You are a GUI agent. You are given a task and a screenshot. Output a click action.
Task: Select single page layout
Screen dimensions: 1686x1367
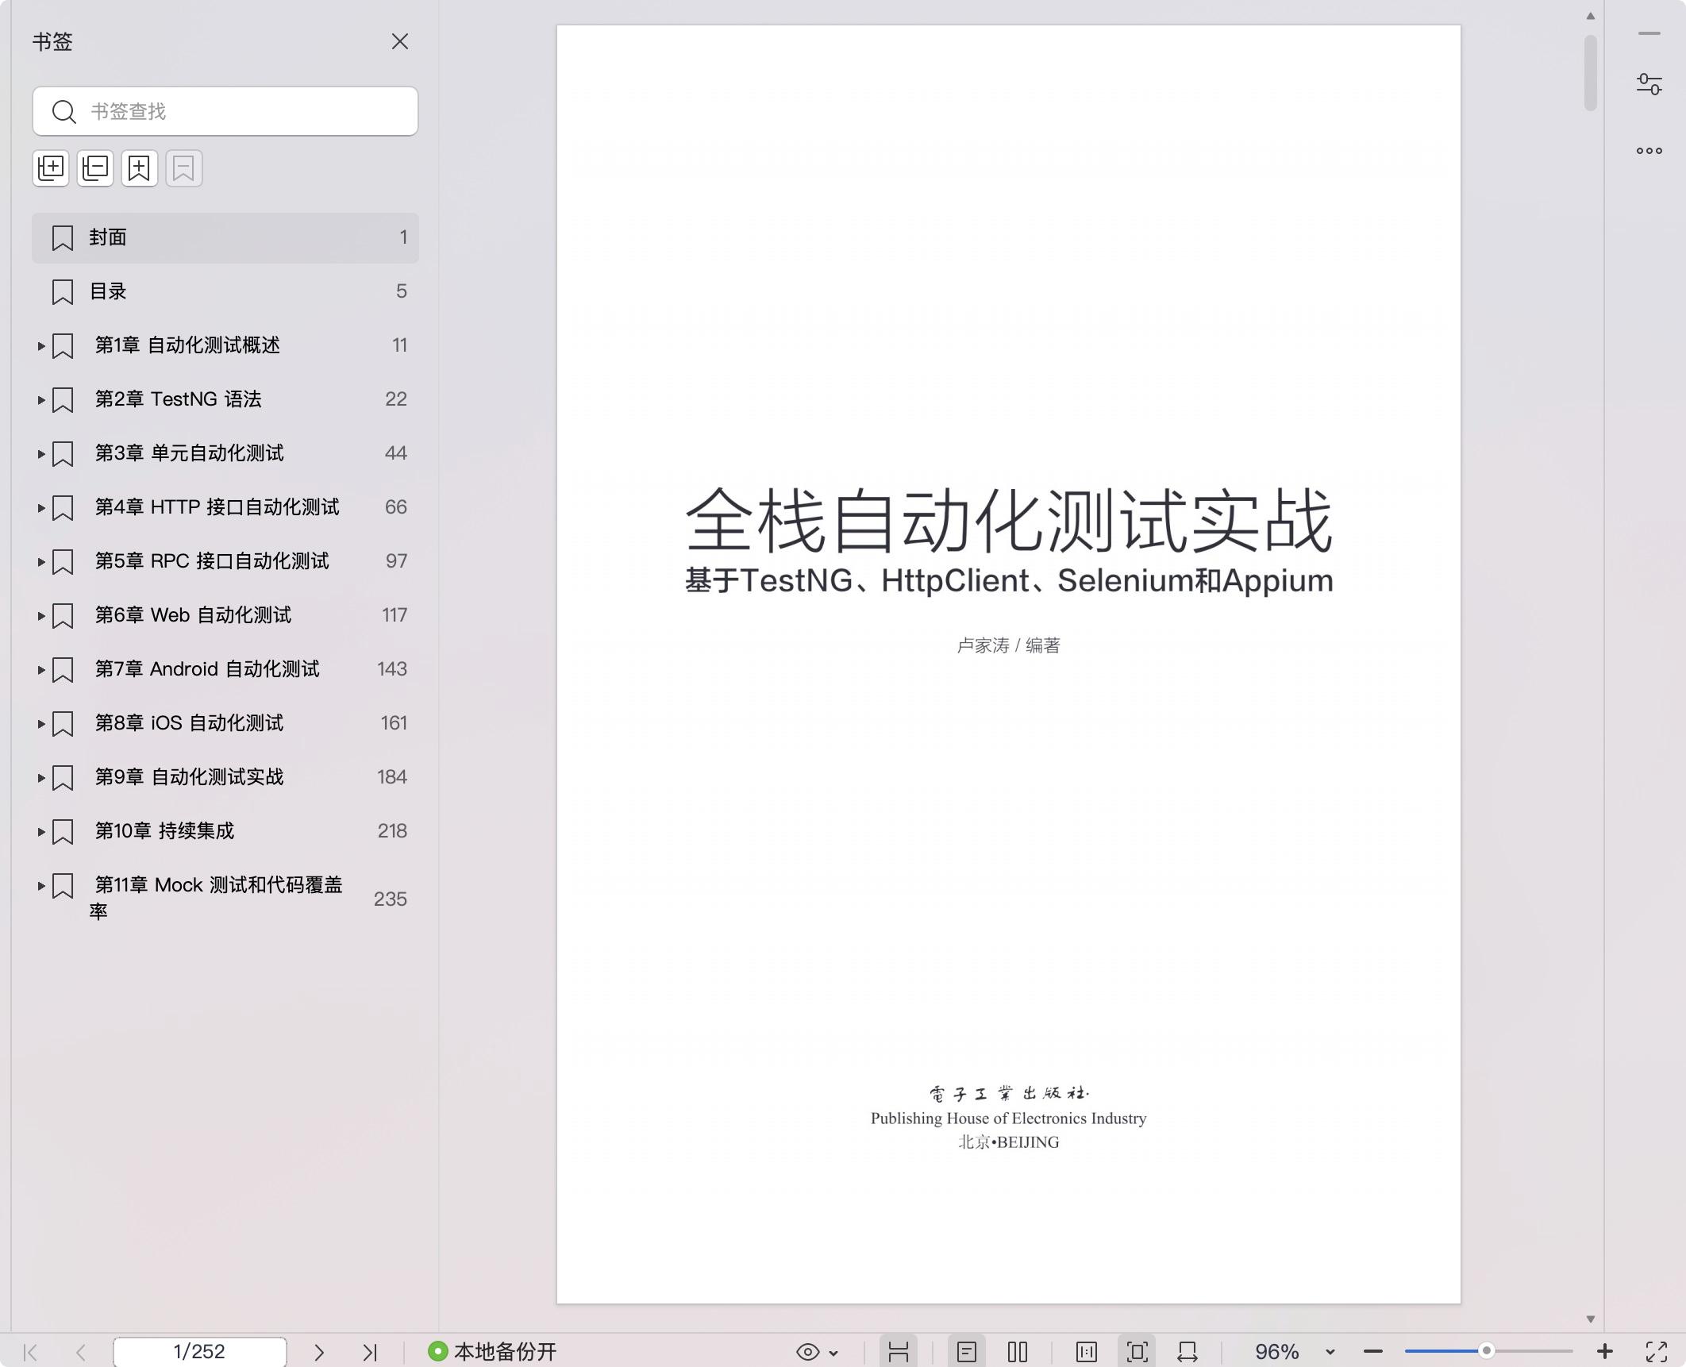click(966, 1352)
